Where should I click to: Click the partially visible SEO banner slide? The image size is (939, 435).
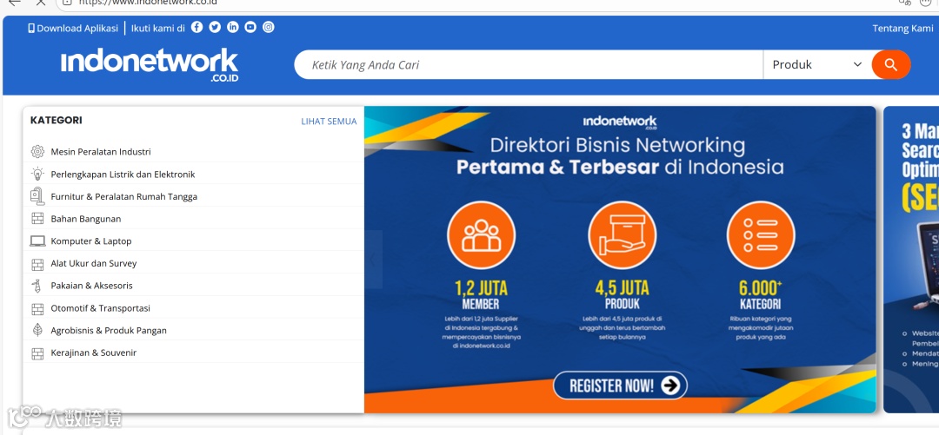(x=911, y=260)
